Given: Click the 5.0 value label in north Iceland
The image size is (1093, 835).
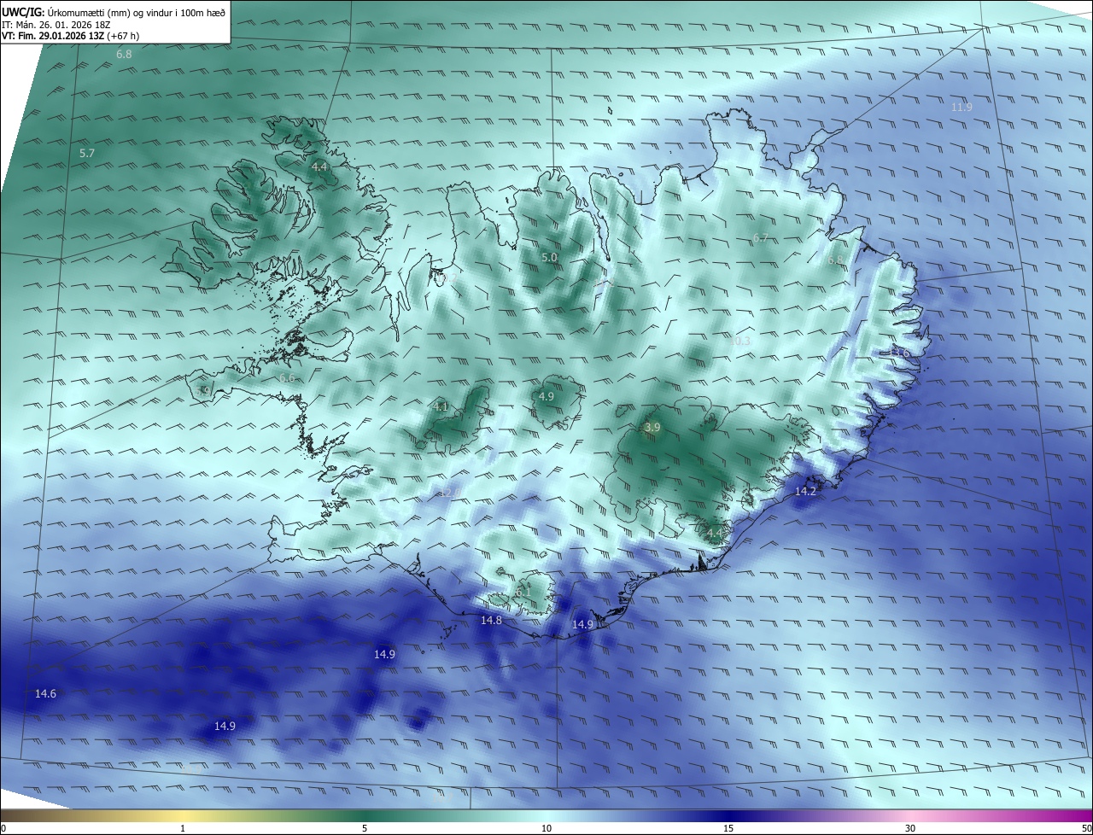Looking at the screenshot, I should (x=549, y=257).
